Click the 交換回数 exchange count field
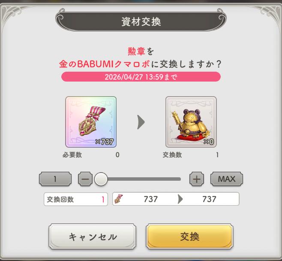 [x=76, y=199]
